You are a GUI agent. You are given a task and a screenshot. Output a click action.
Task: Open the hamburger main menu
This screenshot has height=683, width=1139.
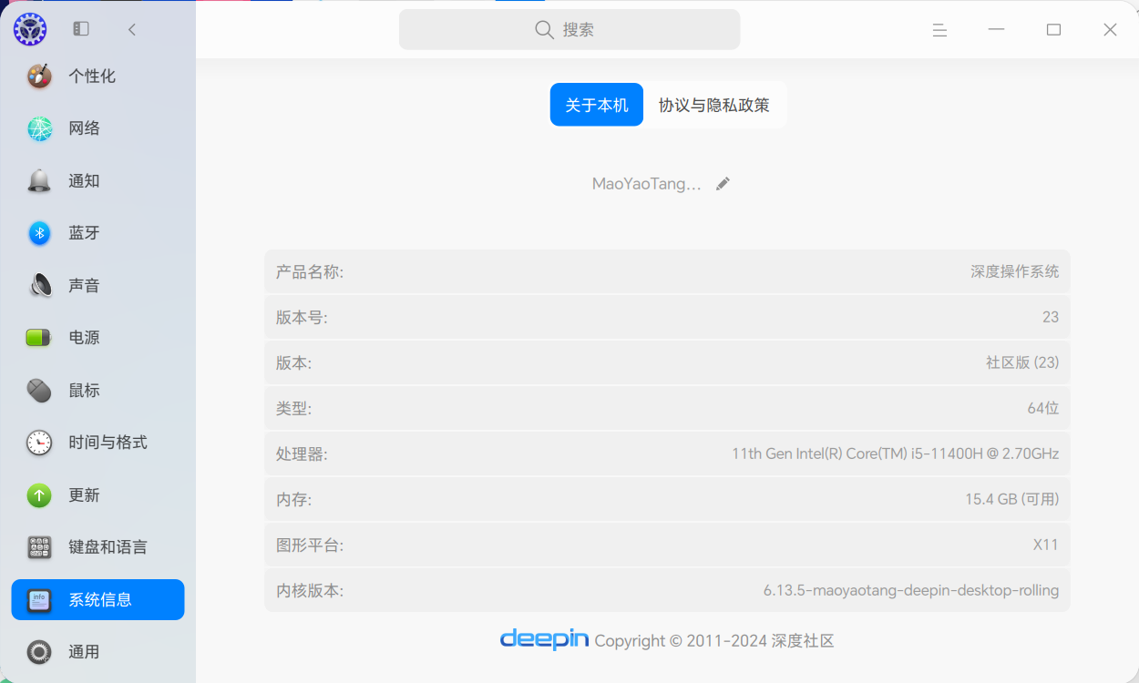click(x=939, y=30)
